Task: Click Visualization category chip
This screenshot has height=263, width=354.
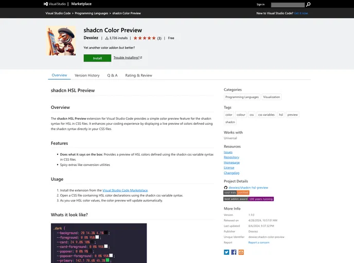Action: pos(271,97)
